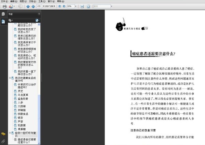This screenshot has width=205, height=145.
Task: Click the create PDF colorful icon
Action: [x=11, y=6]
